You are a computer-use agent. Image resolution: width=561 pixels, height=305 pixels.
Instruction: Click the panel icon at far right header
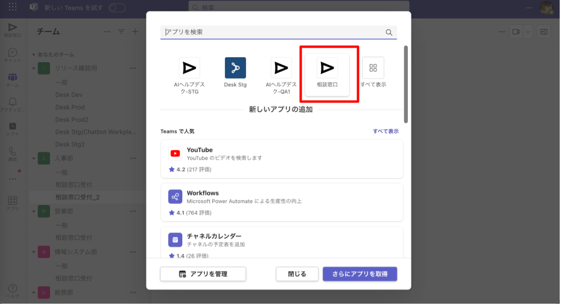pos(544,32)
